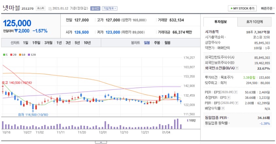Add stock with MY STOCK 추가 button
This screenshot has width=276, height=144.
click(242, 8)
